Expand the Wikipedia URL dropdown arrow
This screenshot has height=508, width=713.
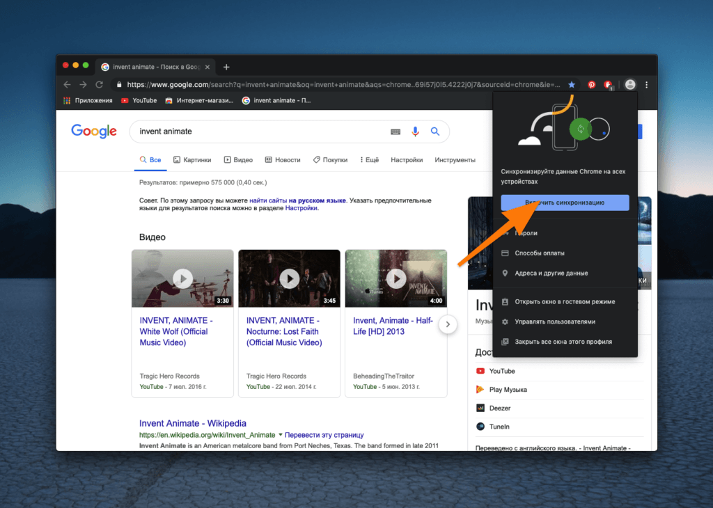point(280,435)
